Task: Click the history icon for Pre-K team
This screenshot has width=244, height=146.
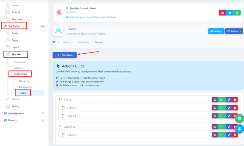Action: click(x=215, y=100)
